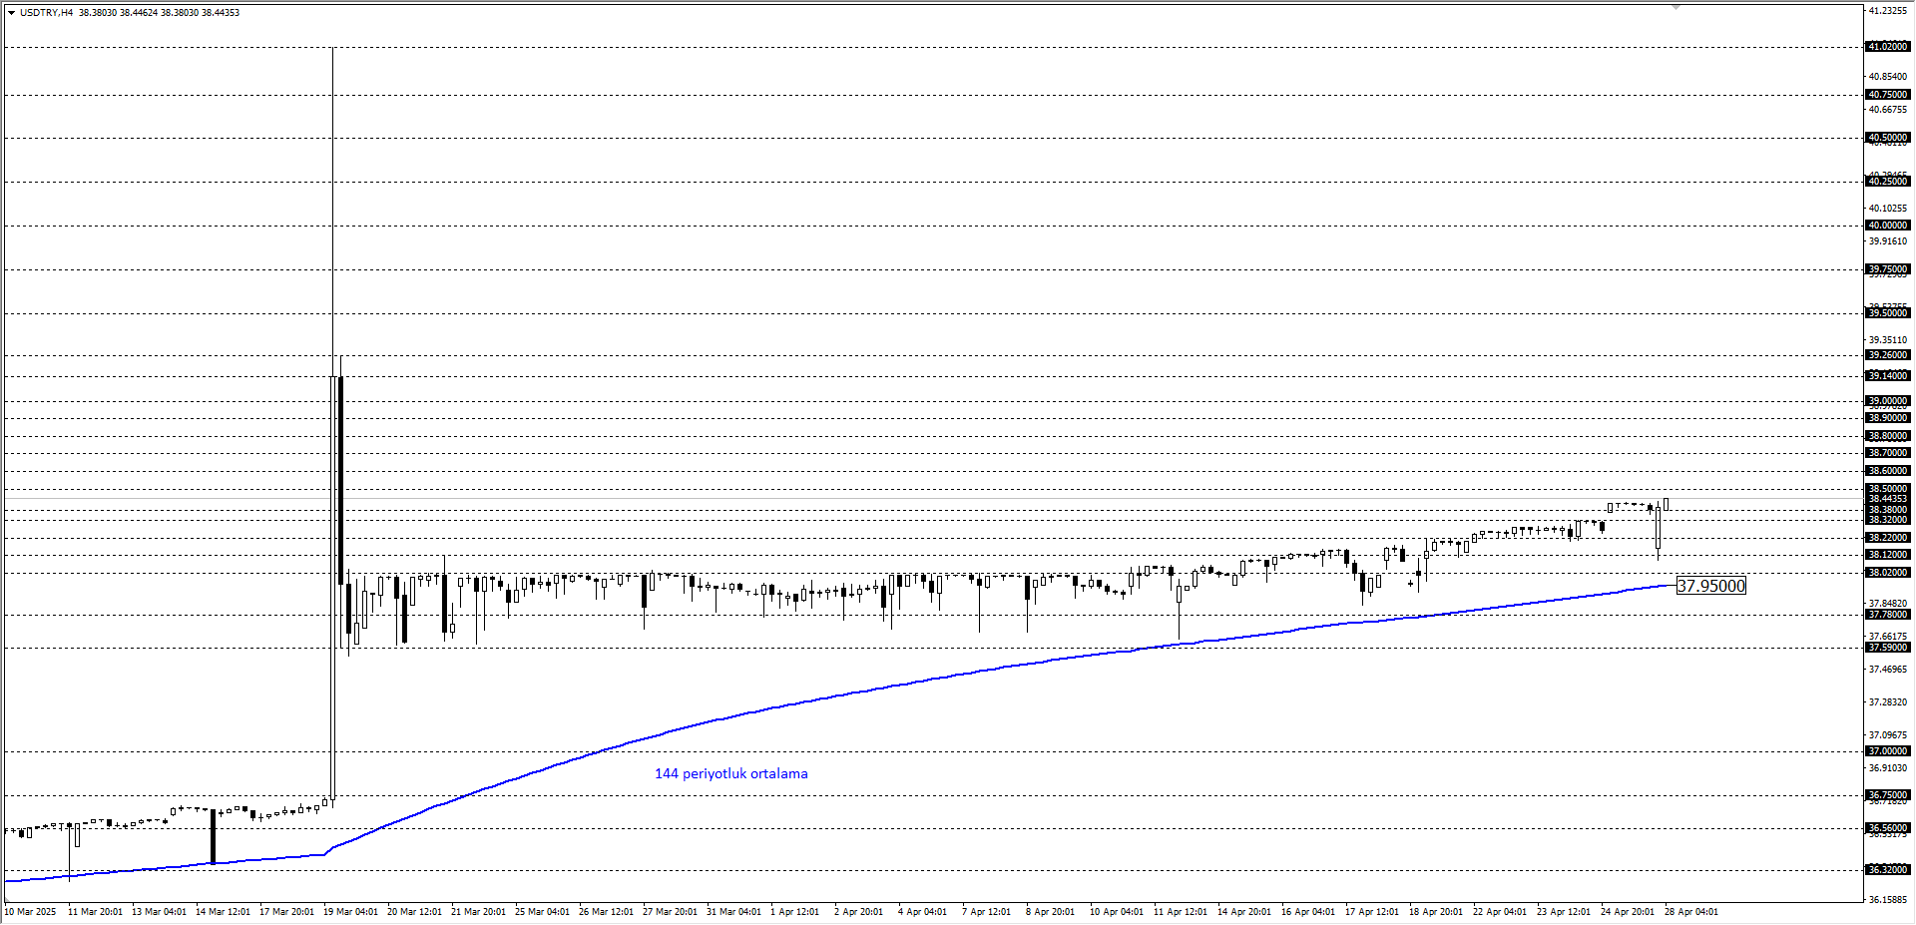The height and width of the screenshot is (925, 1916).
Task: Click the 39.50000 price level tag
Action: 1888,313
